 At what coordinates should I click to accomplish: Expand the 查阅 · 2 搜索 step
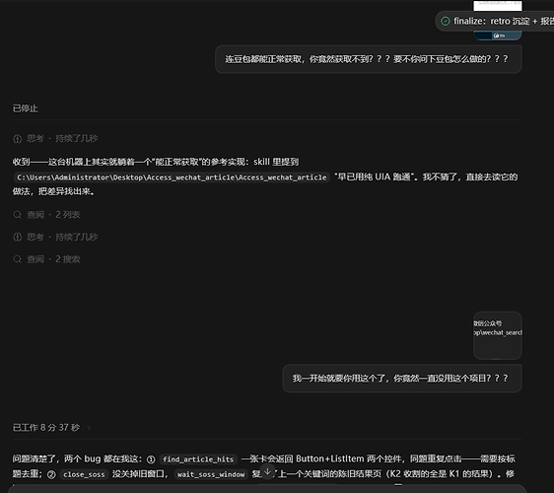pos(46,259)
